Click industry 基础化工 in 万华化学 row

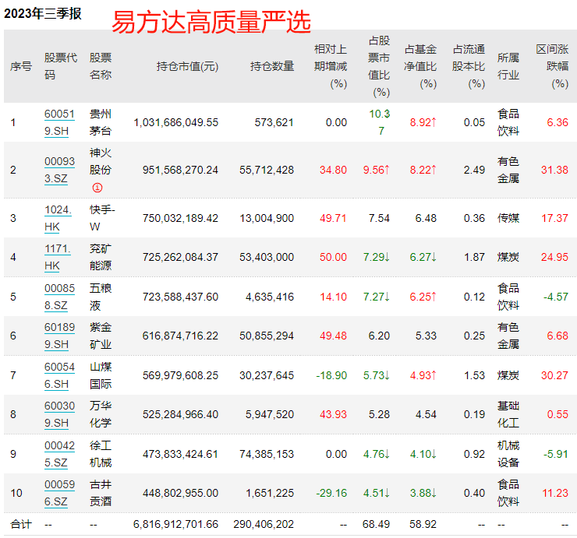(508, 414)
